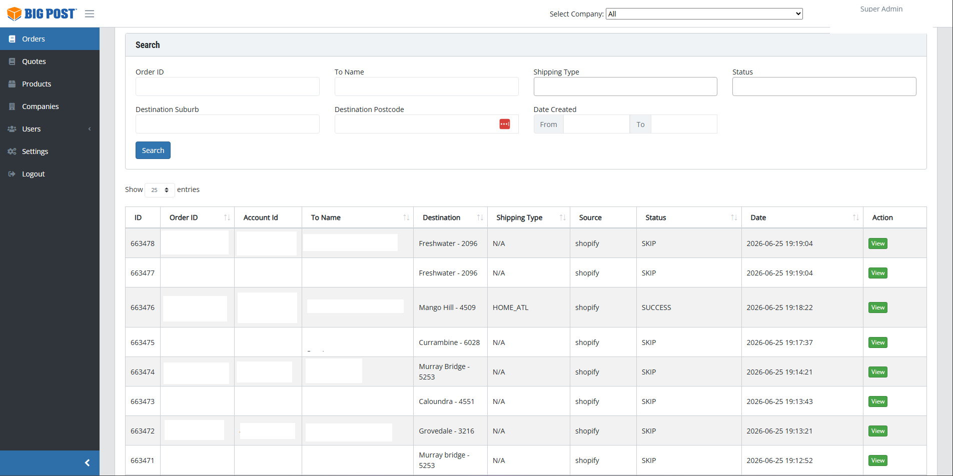
Task: Click the Search panel heading
Action: point(148,45)
